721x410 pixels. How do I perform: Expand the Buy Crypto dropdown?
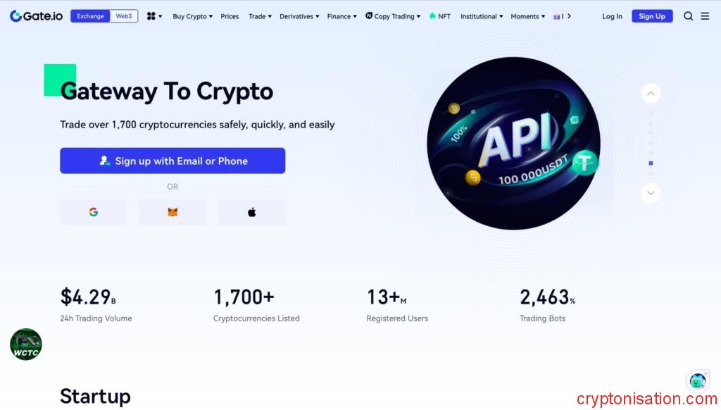point(192,16)
